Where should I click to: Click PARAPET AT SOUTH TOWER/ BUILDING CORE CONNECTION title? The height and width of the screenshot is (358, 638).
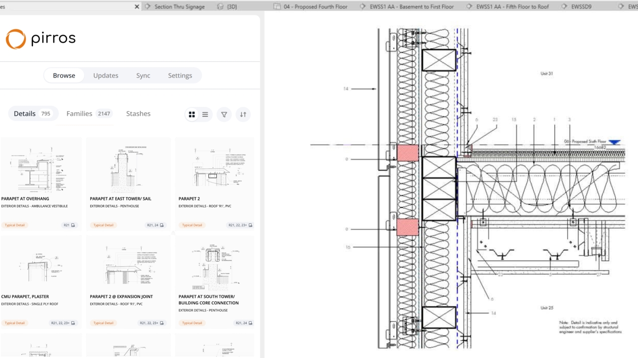click(208, 299)
